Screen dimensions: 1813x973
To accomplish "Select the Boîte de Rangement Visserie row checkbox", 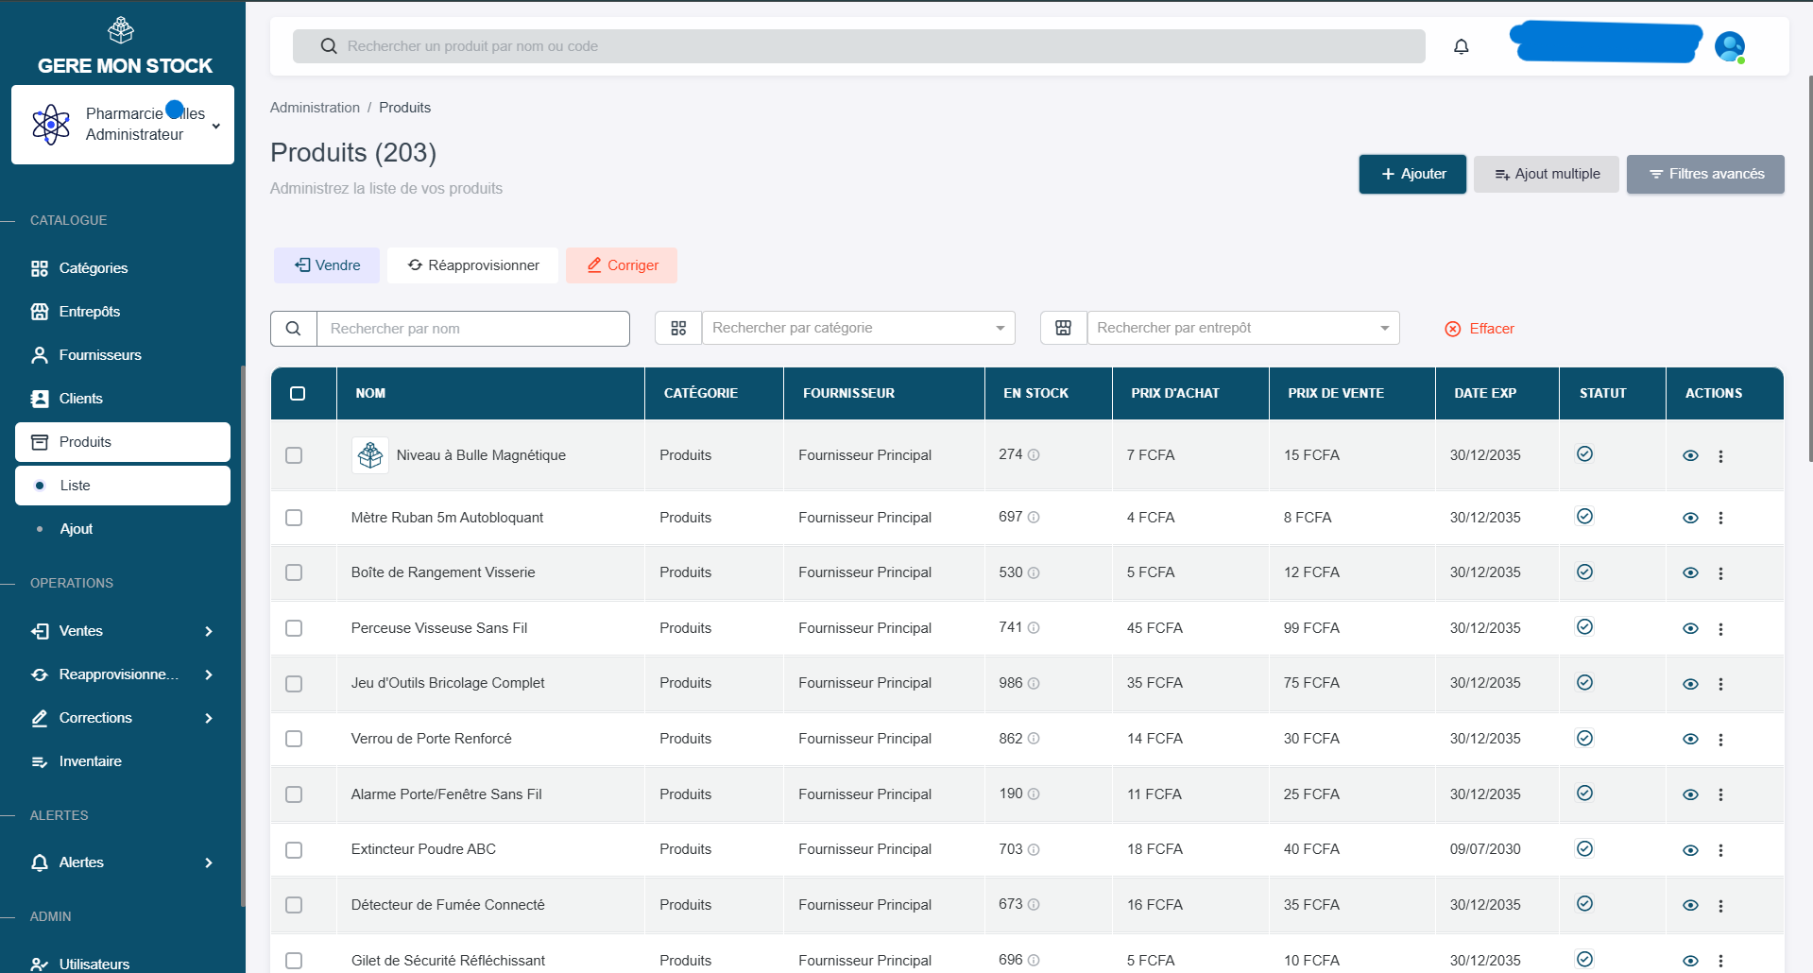I will pyautogui.click(x=294, y=572).
